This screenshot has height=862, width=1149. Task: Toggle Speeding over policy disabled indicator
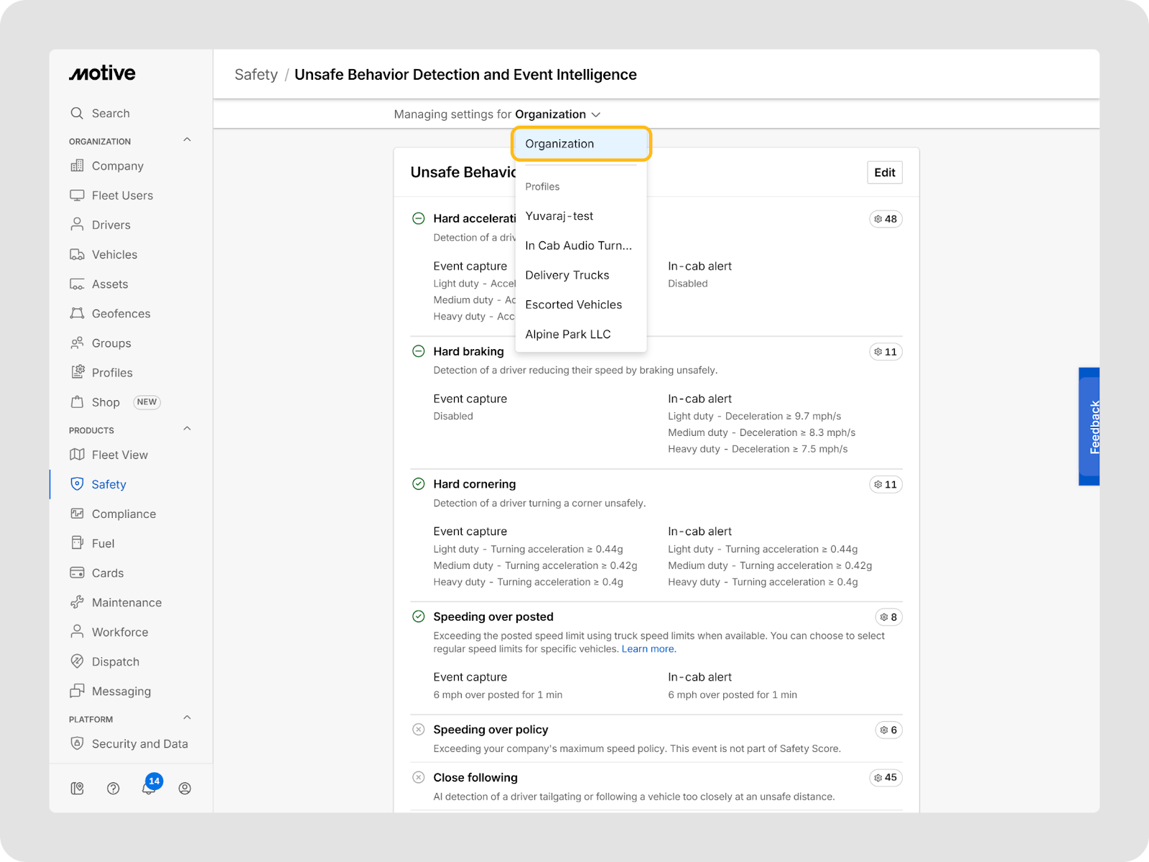coord(419,730)
